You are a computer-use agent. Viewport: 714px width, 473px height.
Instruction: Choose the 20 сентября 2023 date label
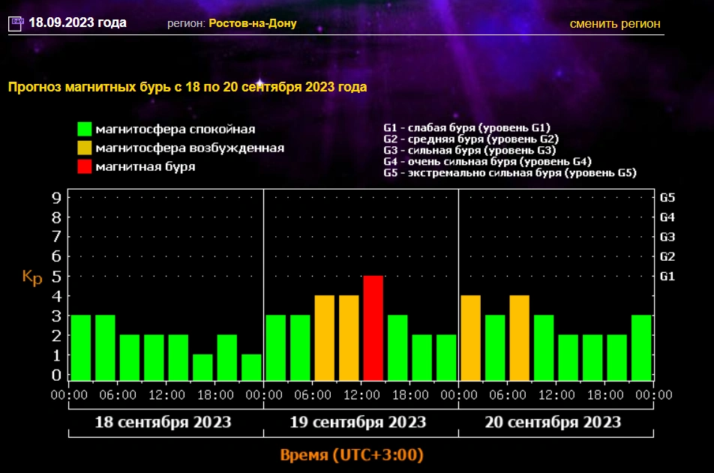553,422
